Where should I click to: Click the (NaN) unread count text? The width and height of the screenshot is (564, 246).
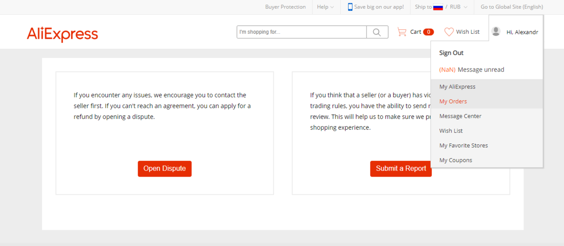(x=447, y=70)
